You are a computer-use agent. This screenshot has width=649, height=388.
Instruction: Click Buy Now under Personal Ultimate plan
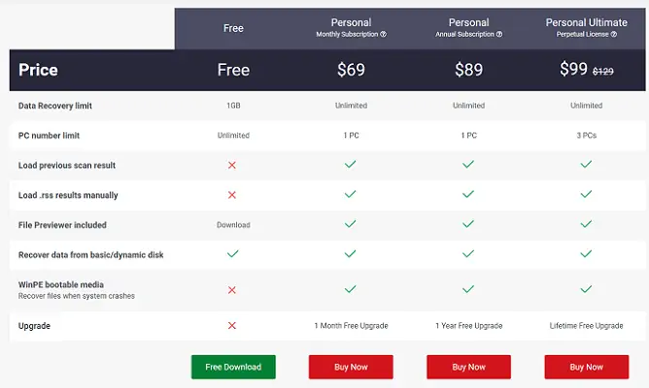click(587, 367)
